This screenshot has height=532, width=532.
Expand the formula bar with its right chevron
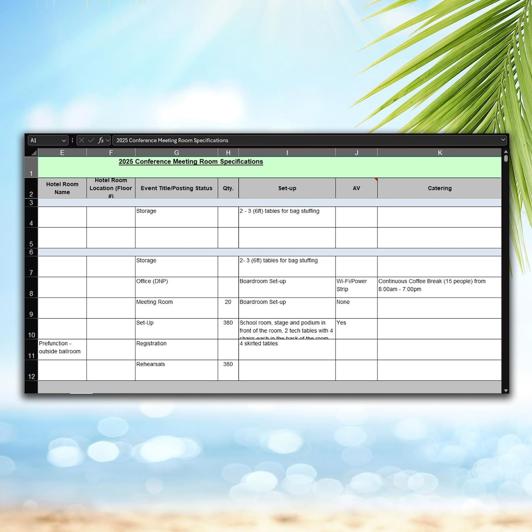coord(502,140)
